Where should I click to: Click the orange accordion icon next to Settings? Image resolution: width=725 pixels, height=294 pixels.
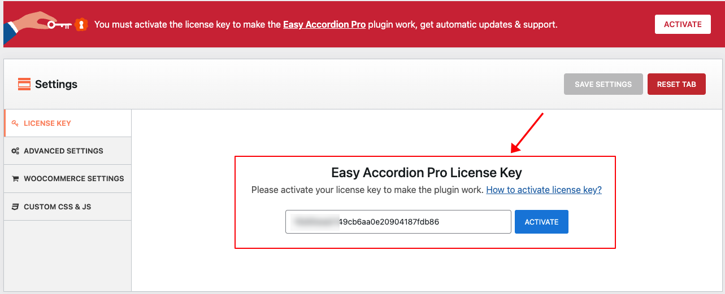coord(24,84)
